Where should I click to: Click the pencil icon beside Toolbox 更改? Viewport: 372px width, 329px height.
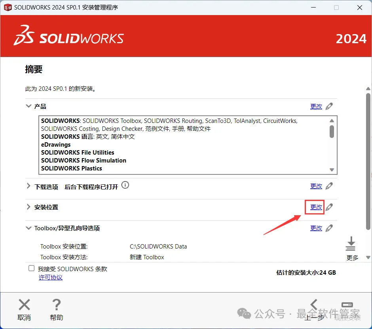(x=329, y=228)
